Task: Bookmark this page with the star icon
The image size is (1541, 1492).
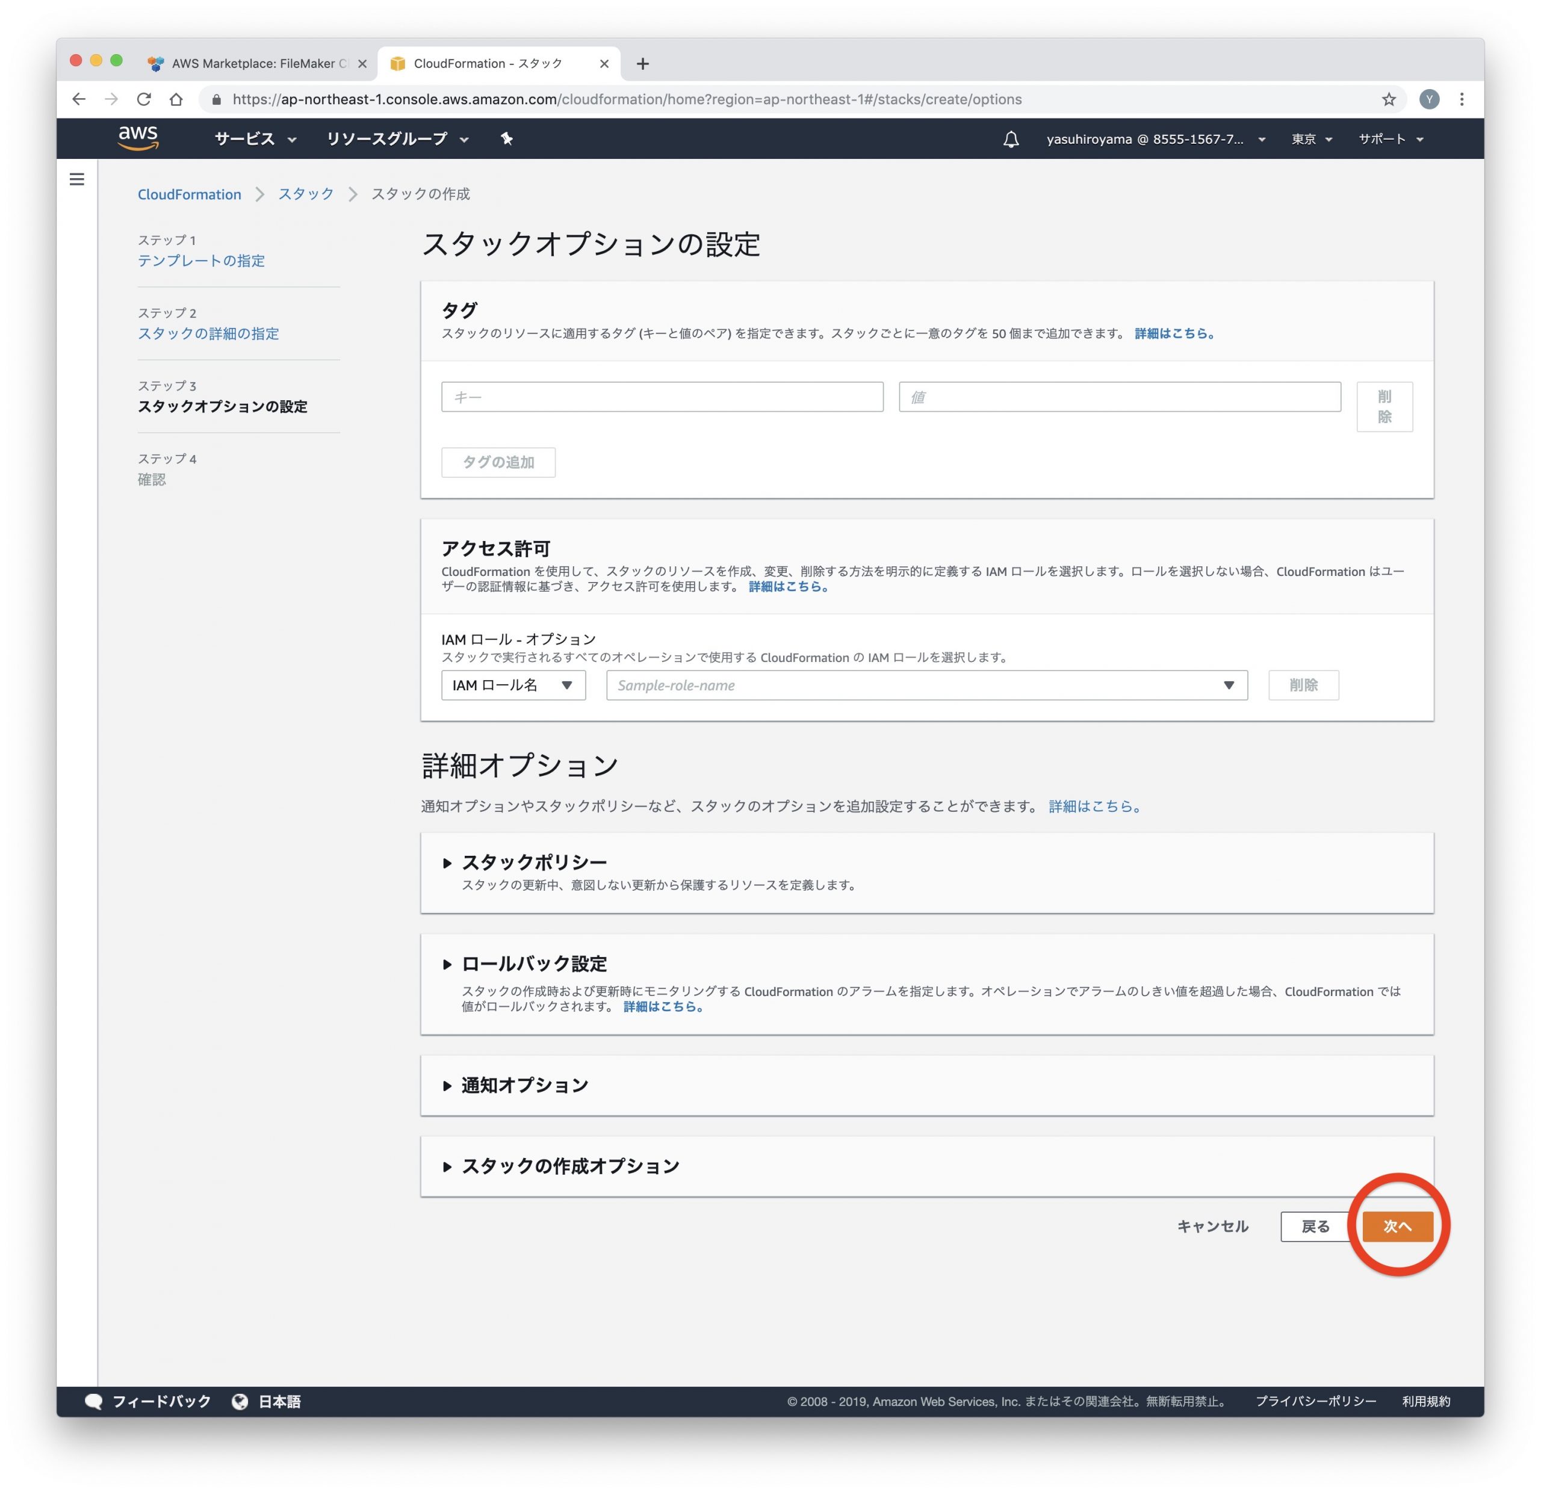Action: click(x=1389, y=99)
